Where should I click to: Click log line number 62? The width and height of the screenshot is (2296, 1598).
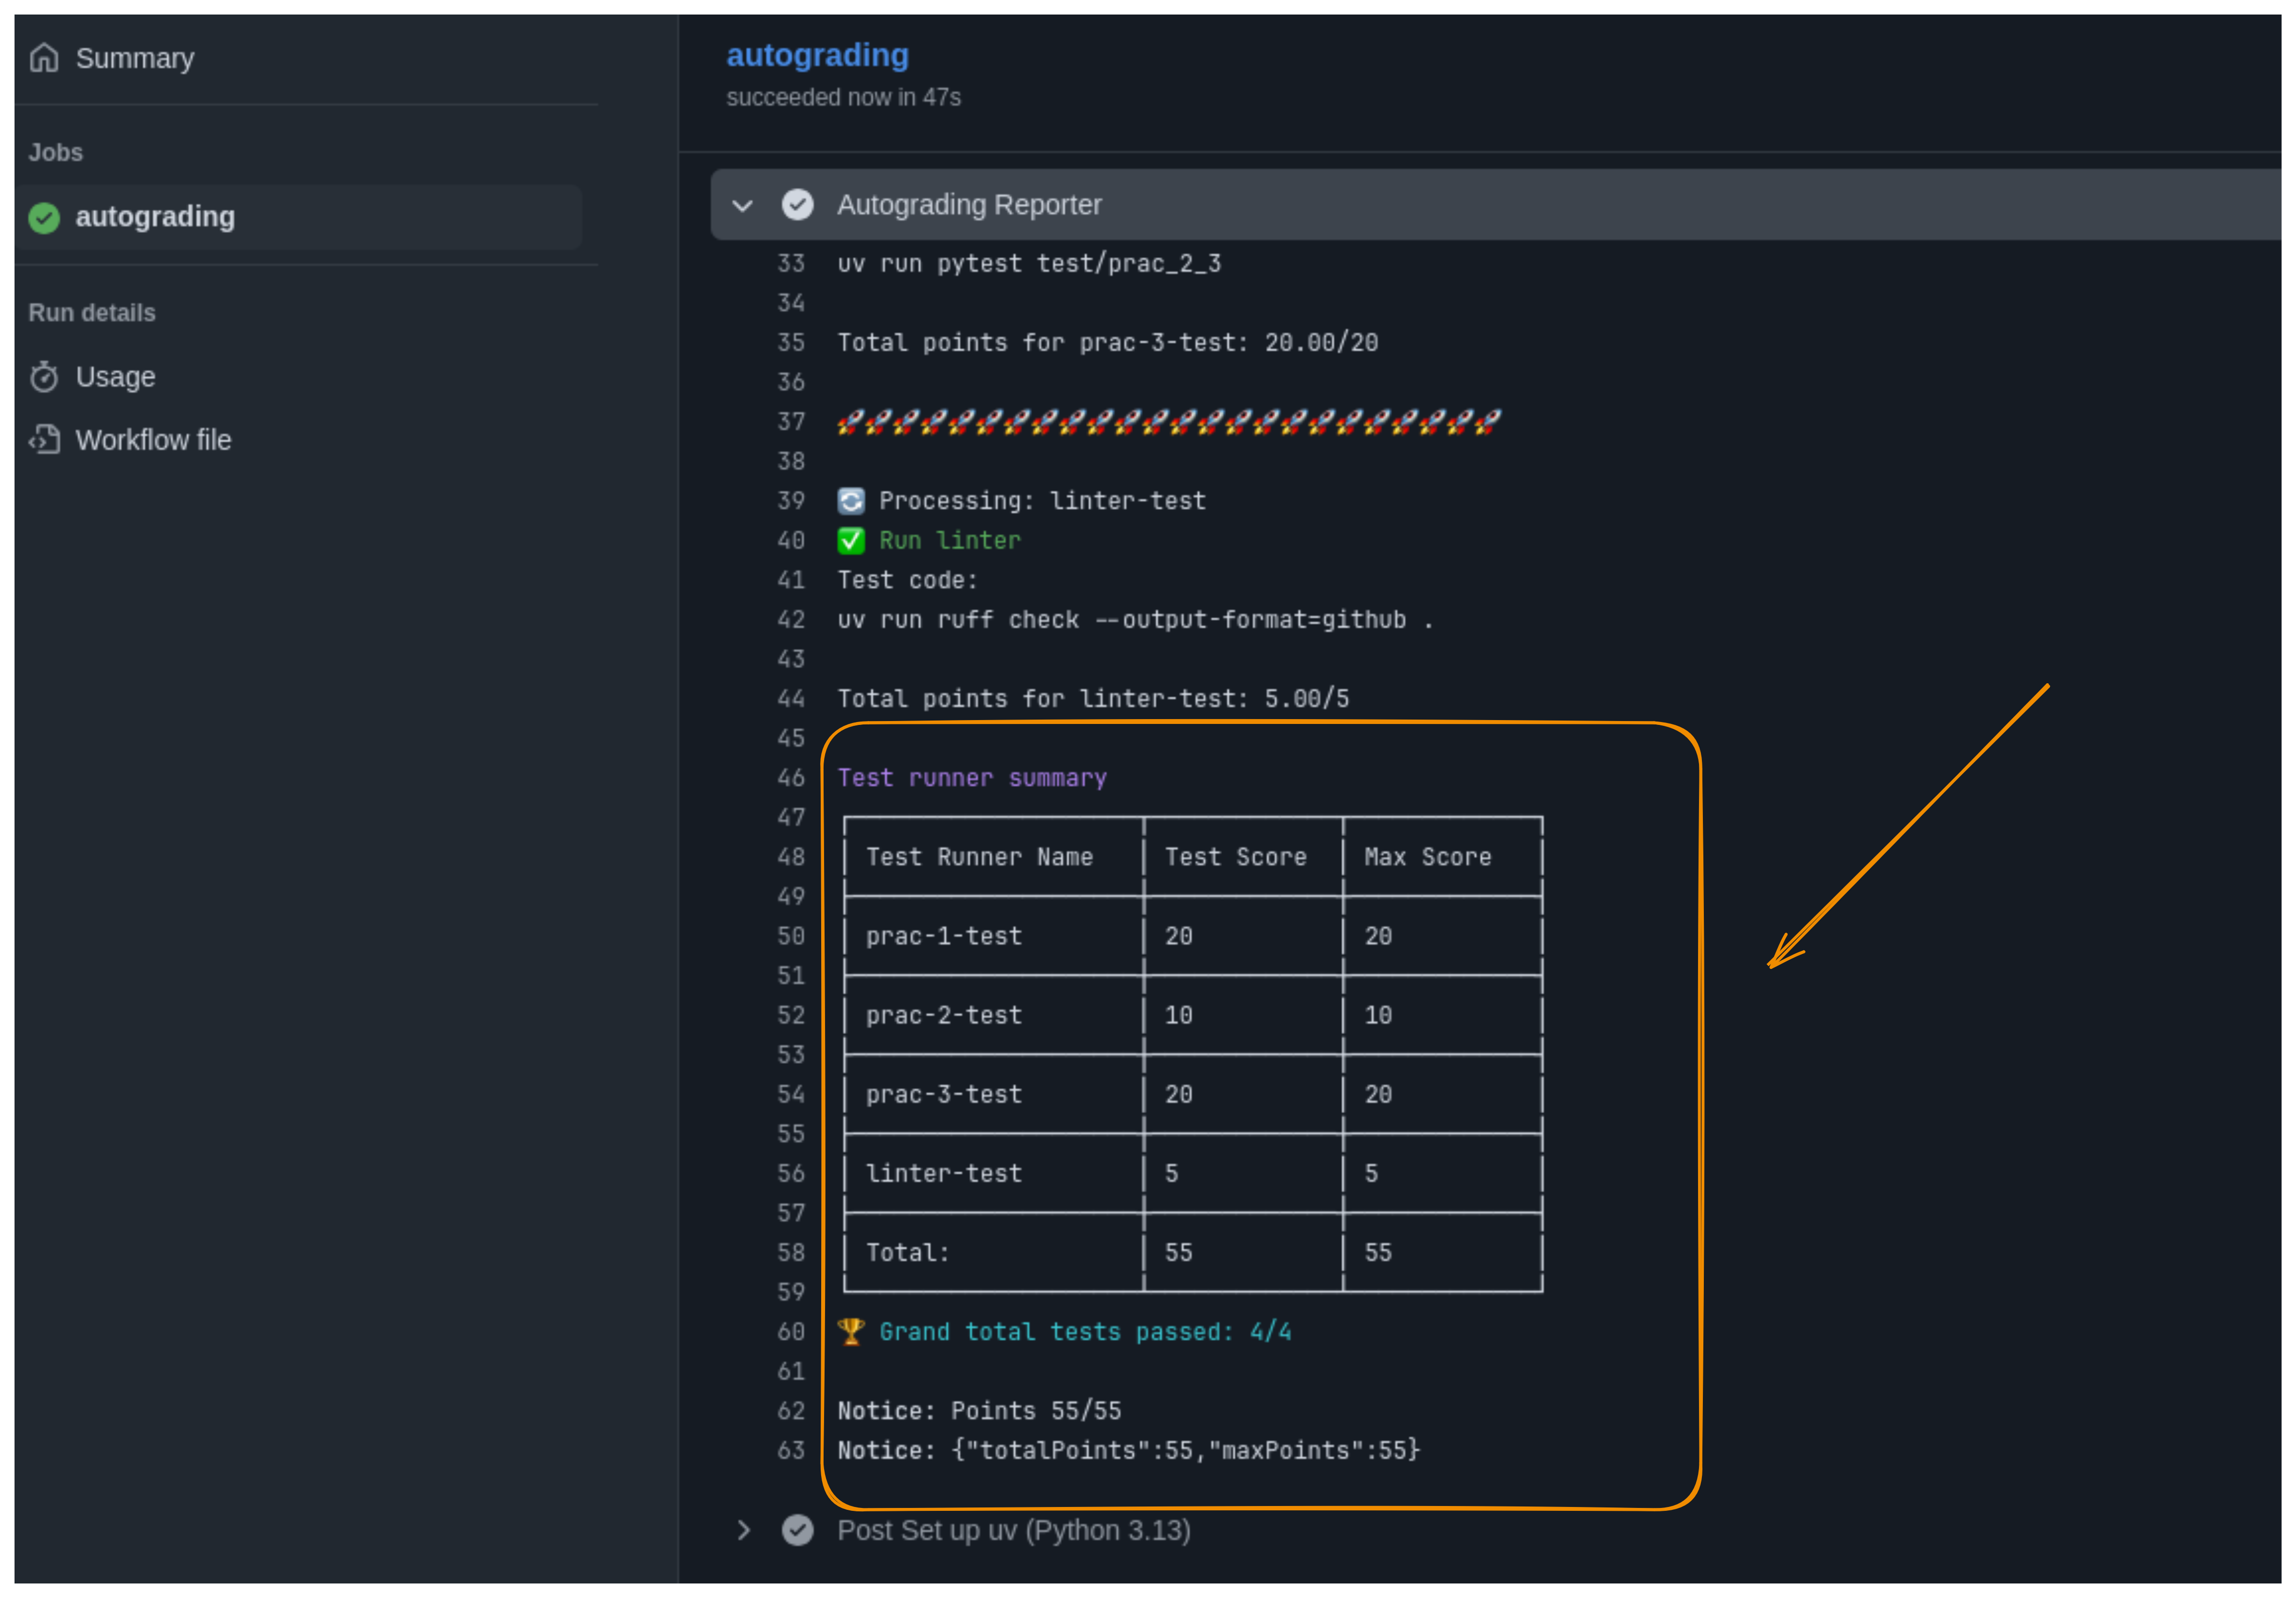tap(790, 1411)
